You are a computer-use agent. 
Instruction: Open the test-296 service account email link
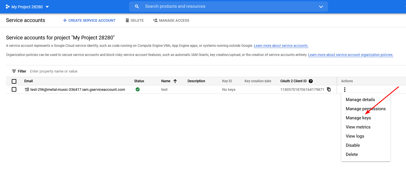[x=78, y=89]
